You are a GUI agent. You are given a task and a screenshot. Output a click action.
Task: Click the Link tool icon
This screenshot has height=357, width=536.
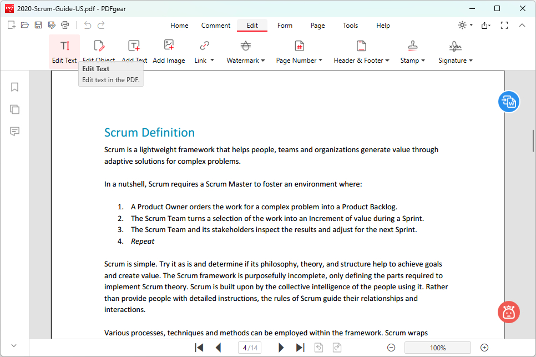pyautogui.click(x=204, y=46)
